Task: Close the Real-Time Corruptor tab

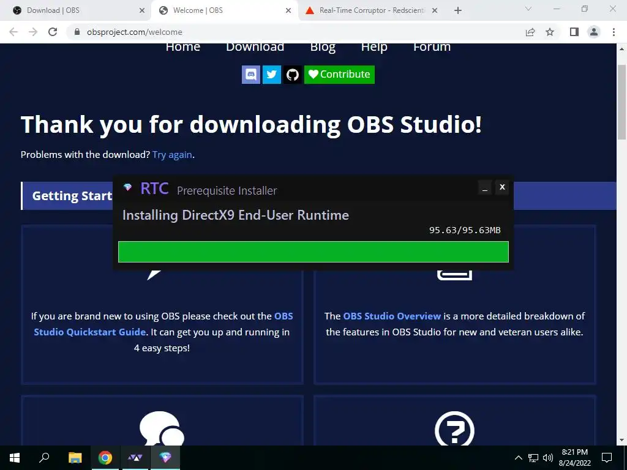Action: [435, 10]
